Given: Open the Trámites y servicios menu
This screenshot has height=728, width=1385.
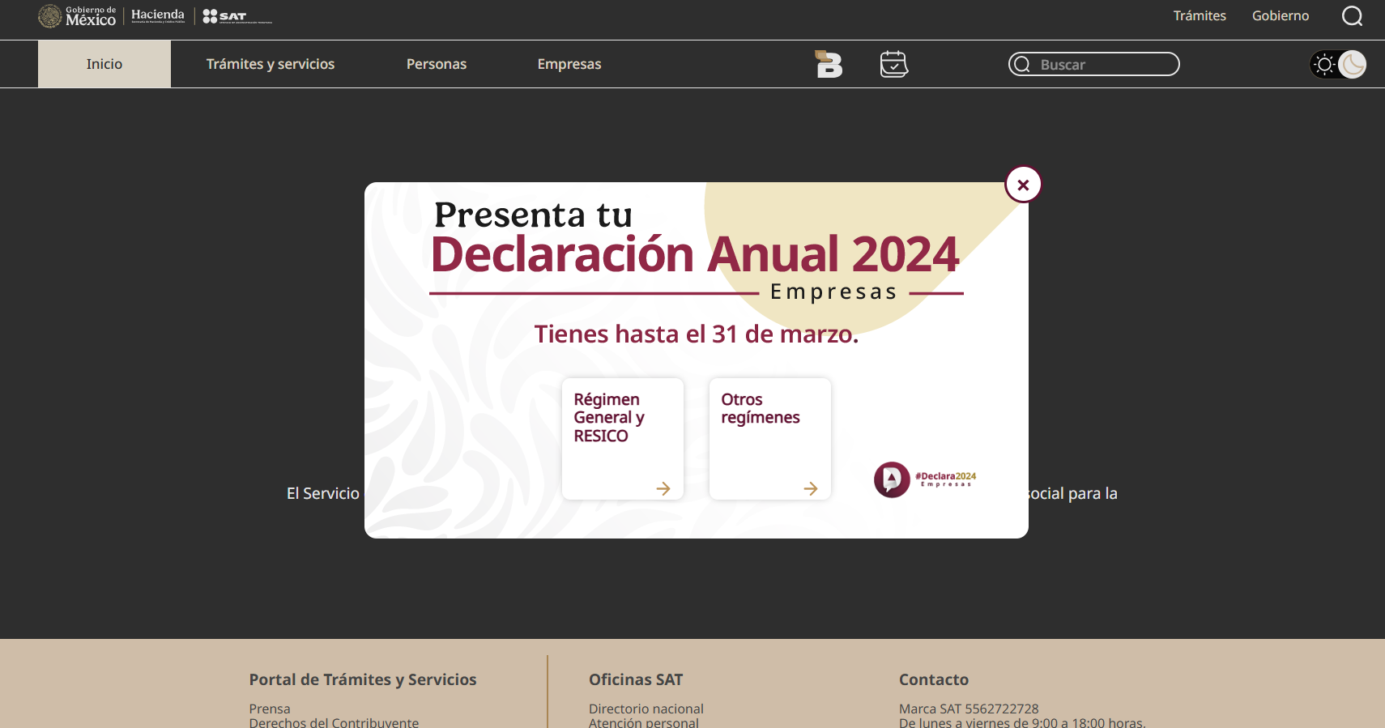Looking at the screenshot, I should pyautogui.click(x=271, y=64).
